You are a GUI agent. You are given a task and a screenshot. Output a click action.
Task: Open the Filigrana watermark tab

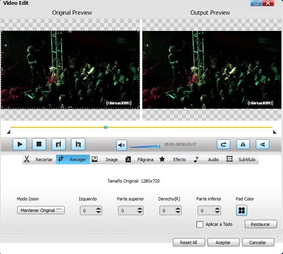[x=140, y=160]
